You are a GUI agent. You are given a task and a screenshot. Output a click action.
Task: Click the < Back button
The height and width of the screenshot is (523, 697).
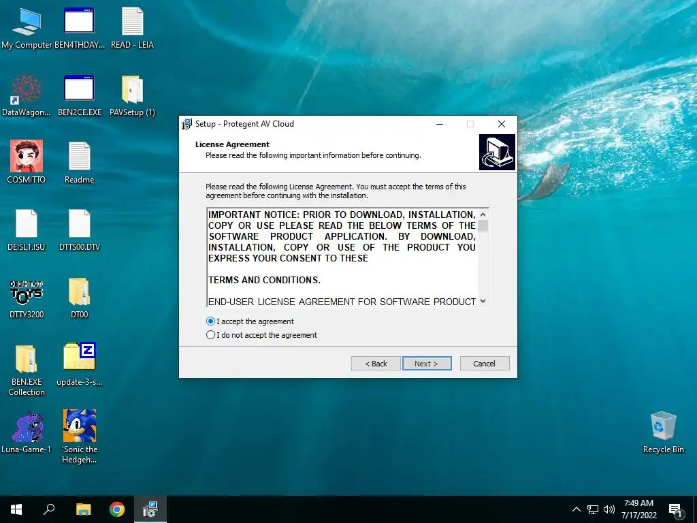tap(376, 364)
